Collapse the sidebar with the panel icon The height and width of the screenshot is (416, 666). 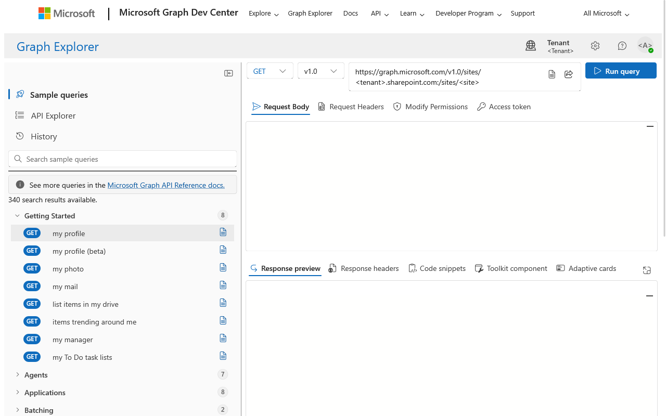pos(228,73)
